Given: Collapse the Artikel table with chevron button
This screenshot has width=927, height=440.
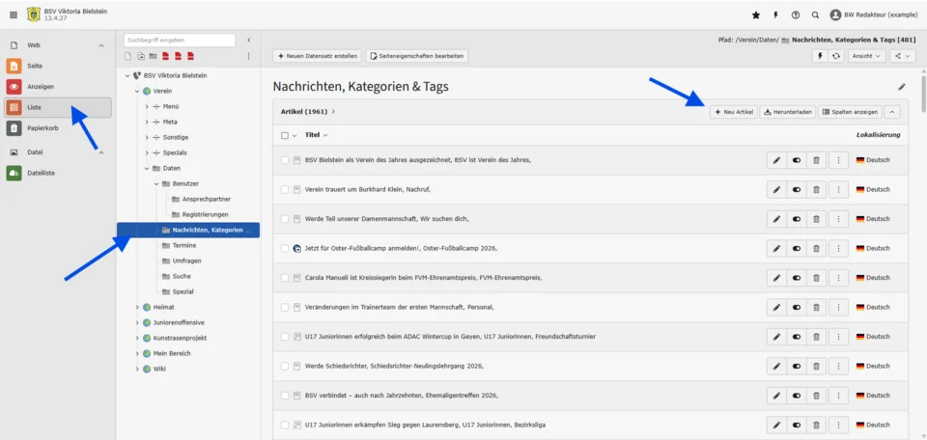Looking at the screenshot, I should pos(892,112).
